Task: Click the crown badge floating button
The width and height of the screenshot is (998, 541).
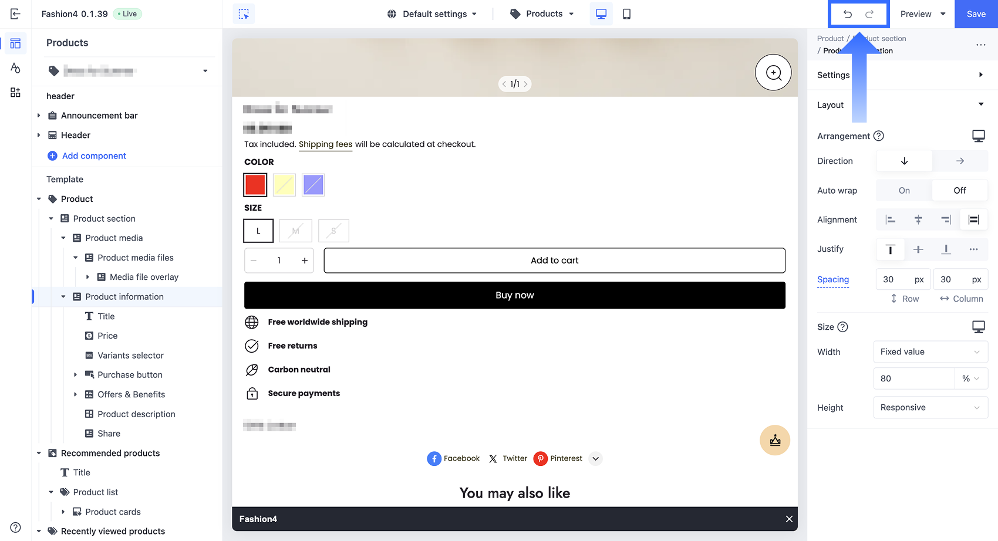Action: pyautogui.click(x=775, y=440)
